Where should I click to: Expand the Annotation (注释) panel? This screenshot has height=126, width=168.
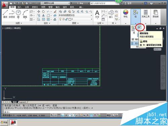(x=100, y=23)
